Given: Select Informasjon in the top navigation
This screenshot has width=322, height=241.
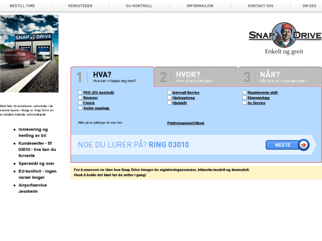Looking at the screenshot, I should tap(200, 6).
